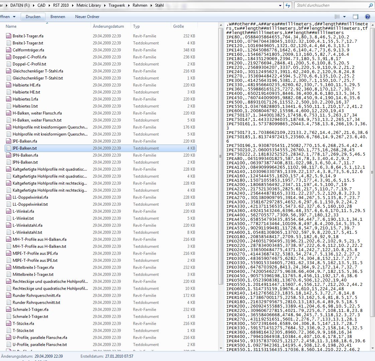375x361 pixels.
Task: Click the Revit icon for Runder Rohrquerschnitt.rfa
Action: [9, 296]
